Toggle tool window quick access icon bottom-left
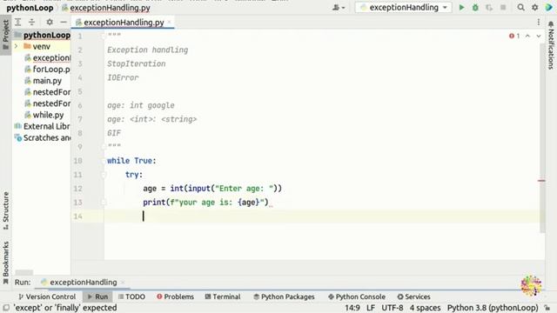Image resolution: width=557 pixels, height=313 pixels. pos(6,308)
